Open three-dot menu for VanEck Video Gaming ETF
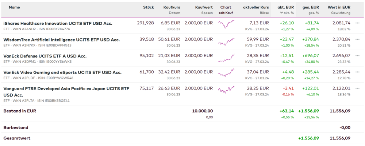Screen dimensions: 365x146 (357, 72)
